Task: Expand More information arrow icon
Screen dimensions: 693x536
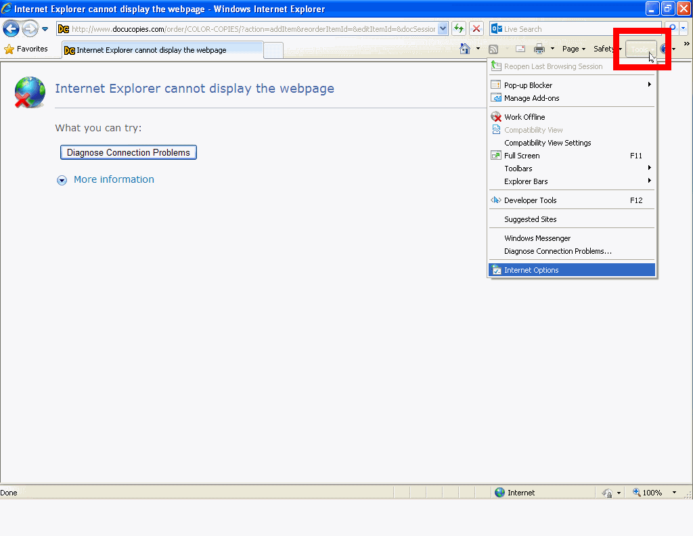Action: [x=62, y=180]
